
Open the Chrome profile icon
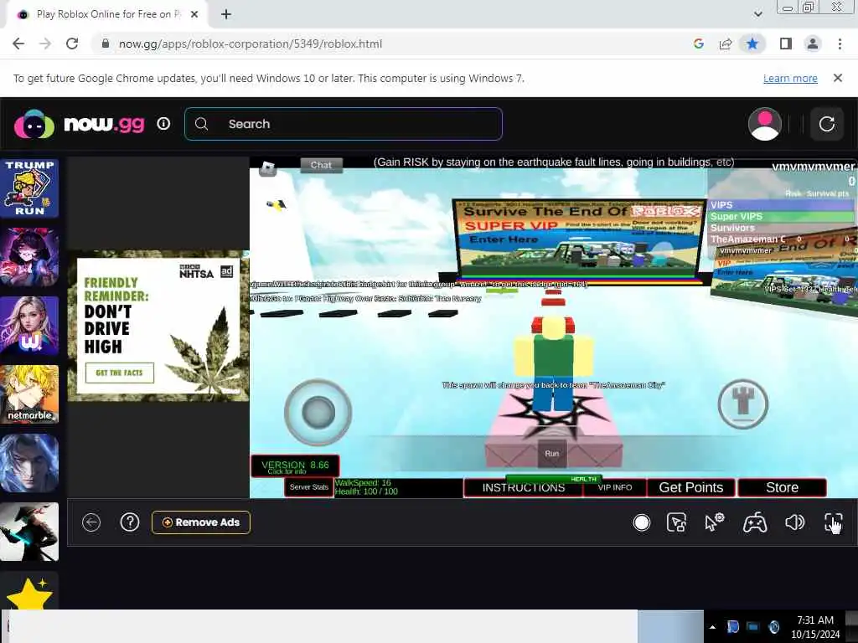pos(813,44)
